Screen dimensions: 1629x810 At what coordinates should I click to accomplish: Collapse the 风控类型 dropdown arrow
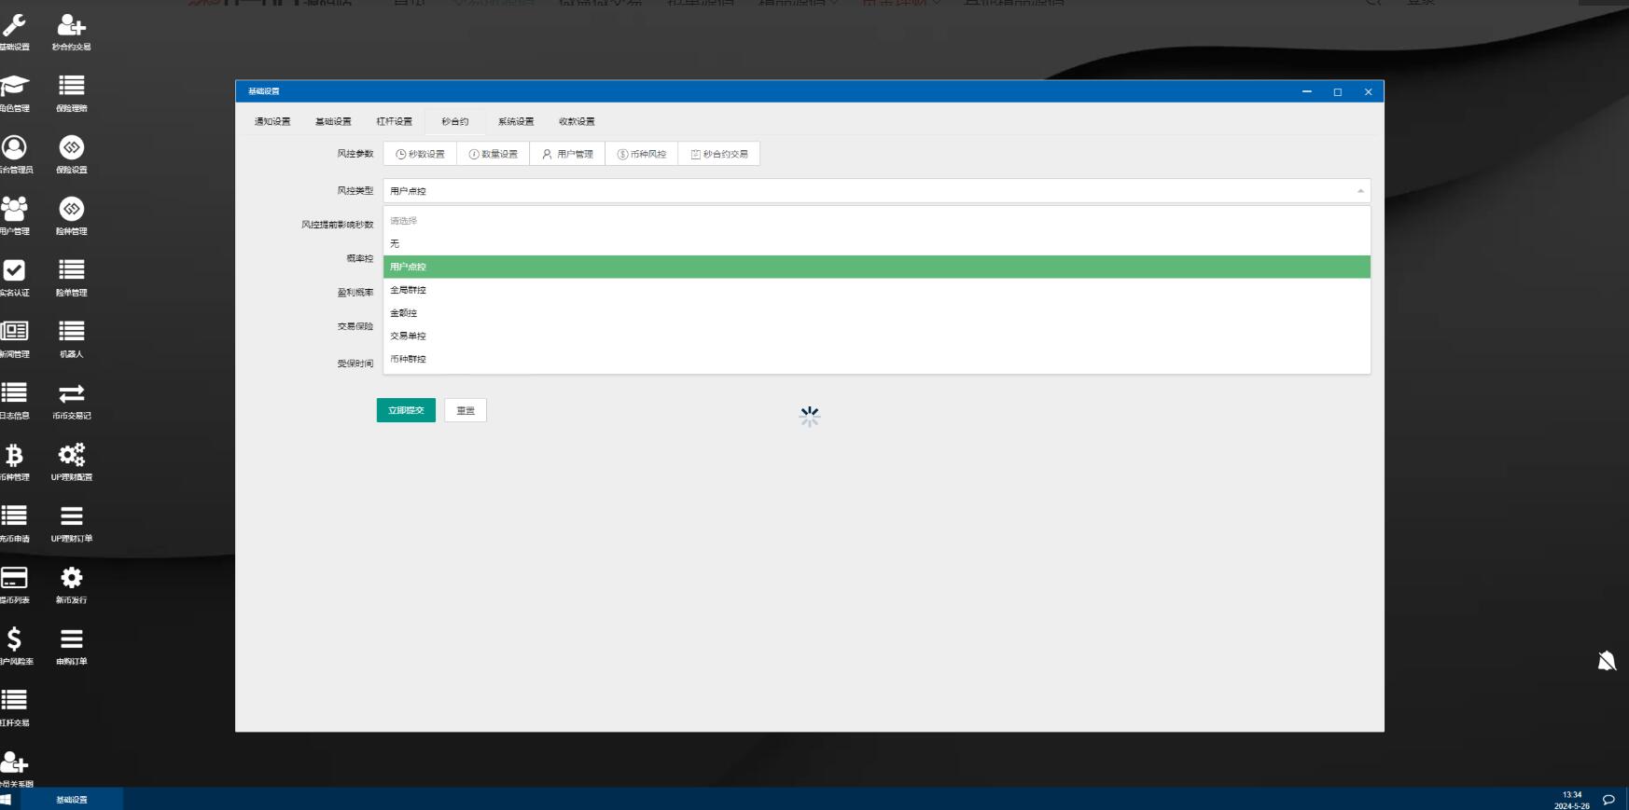point(1360,191)
